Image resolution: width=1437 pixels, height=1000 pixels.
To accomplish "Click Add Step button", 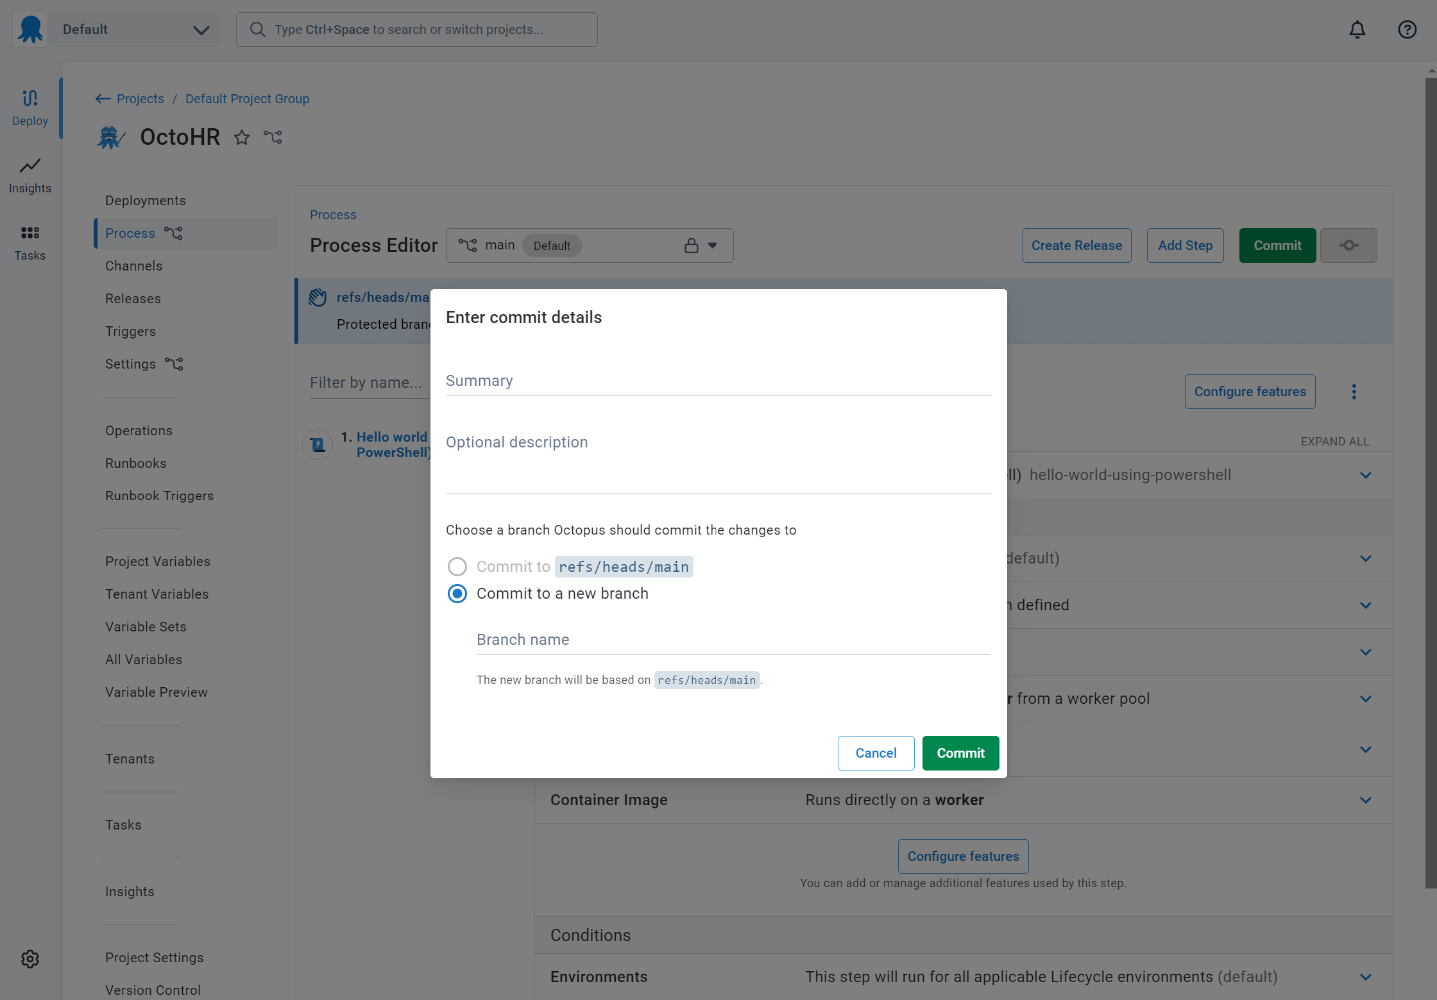I will [1185, 246].
